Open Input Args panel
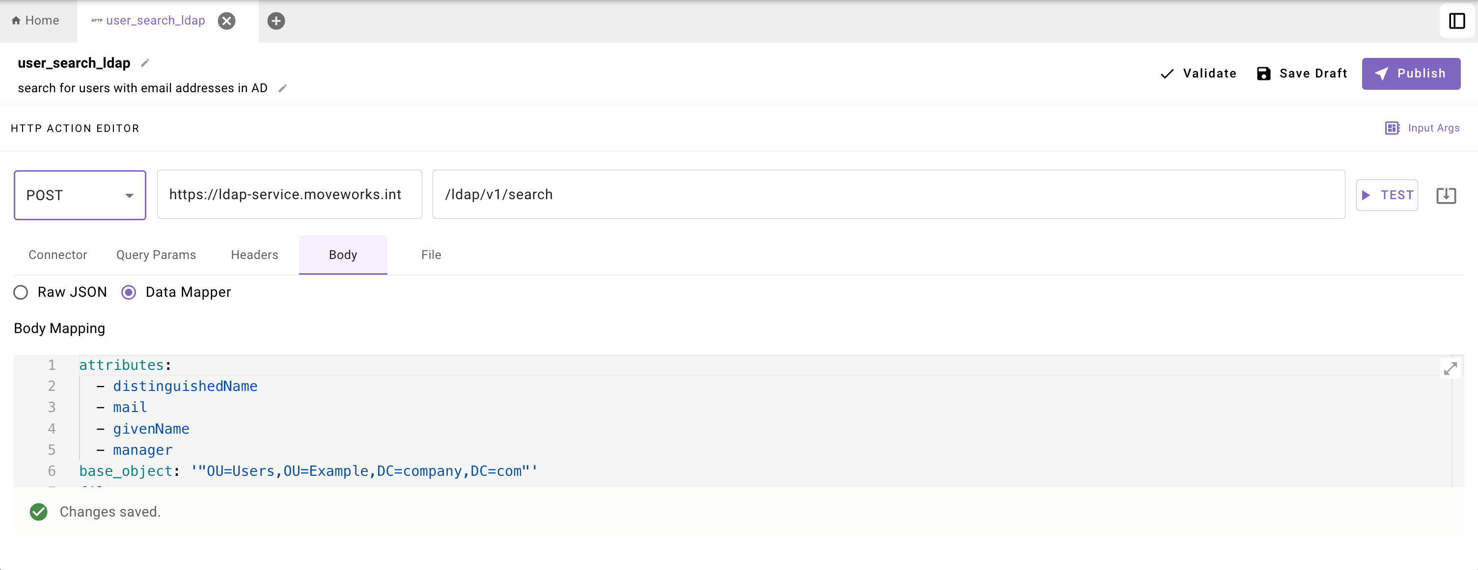 click(1423, 128)
